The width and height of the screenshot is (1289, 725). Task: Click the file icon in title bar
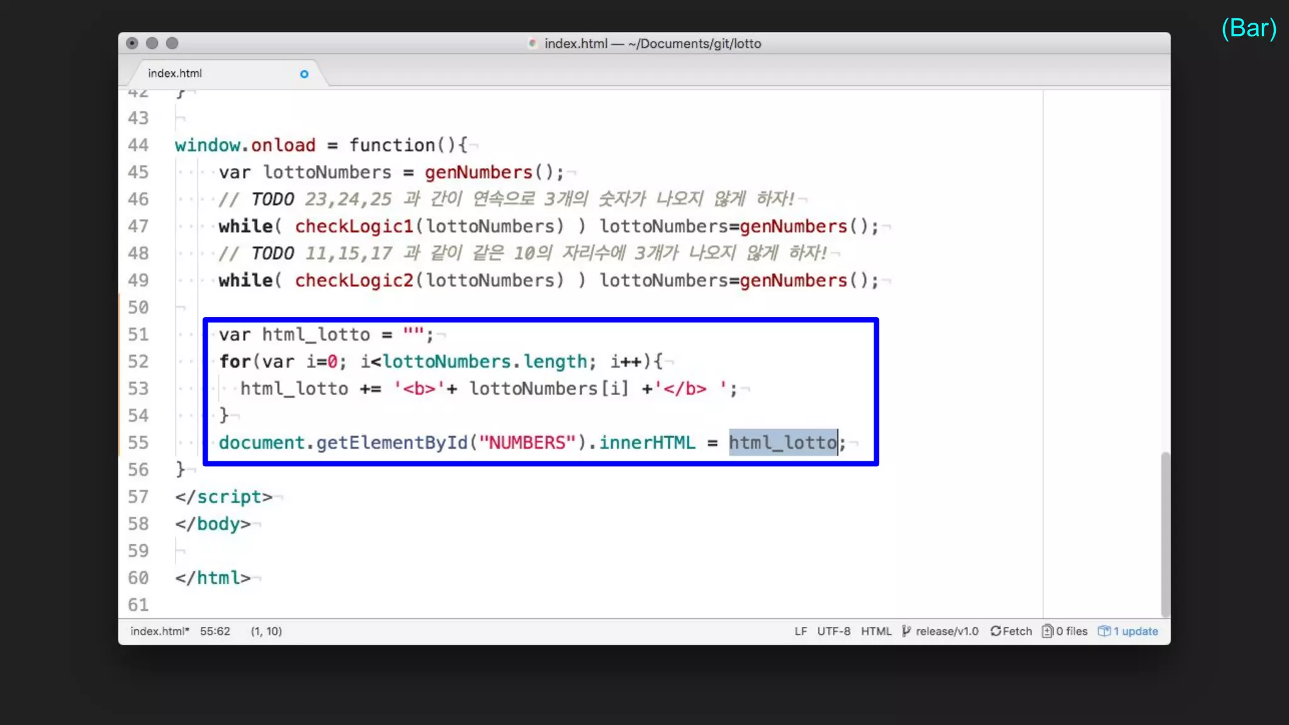coord(532,43)
